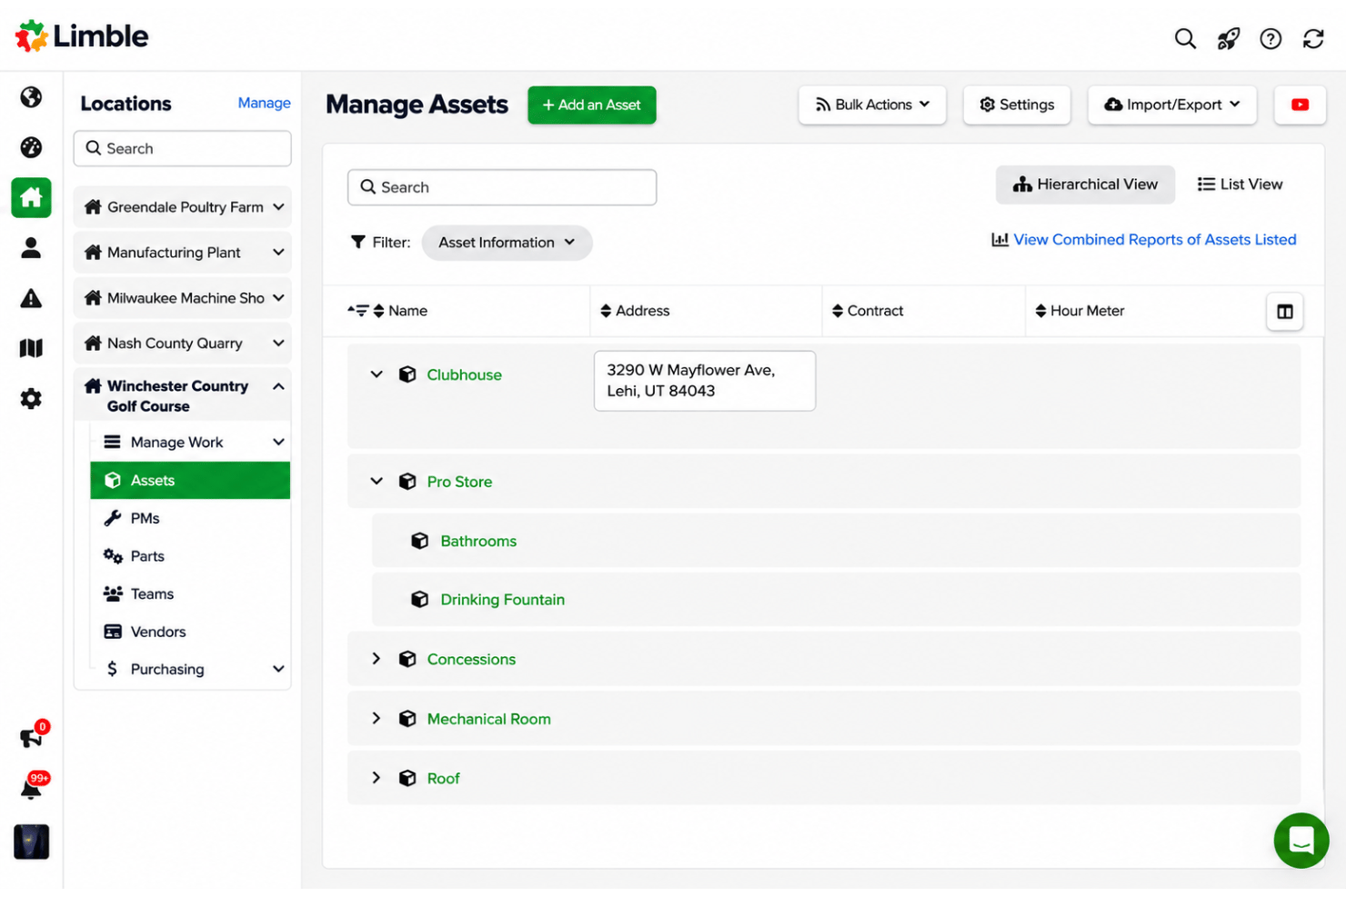
Task: Click the Add an Asset button
Action: tap(592, 105)
